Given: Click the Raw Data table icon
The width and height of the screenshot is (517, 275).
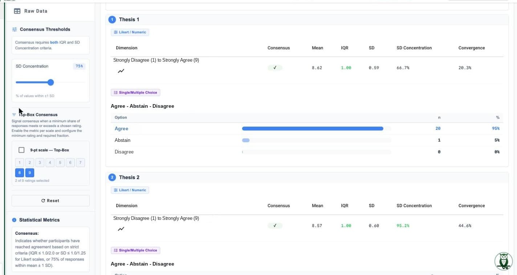Looking at the screenshot, I should 17,11.
